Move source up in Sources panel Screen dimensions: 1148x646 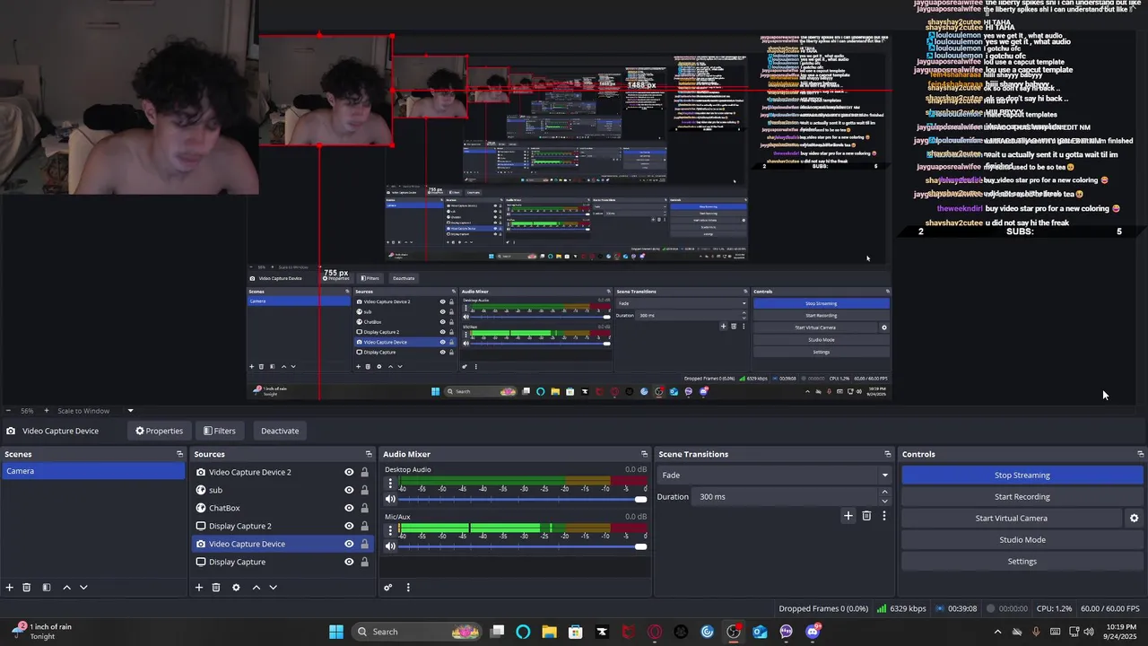256,588
